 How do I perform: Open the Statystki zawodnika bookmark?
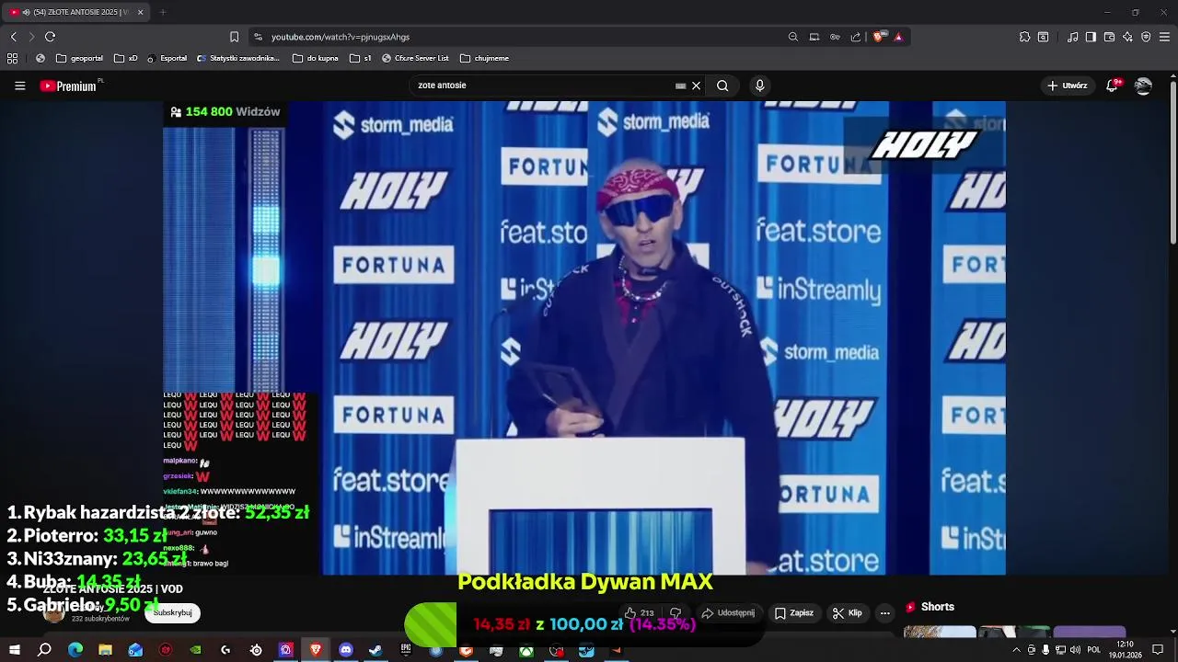[x=238, y=58]
